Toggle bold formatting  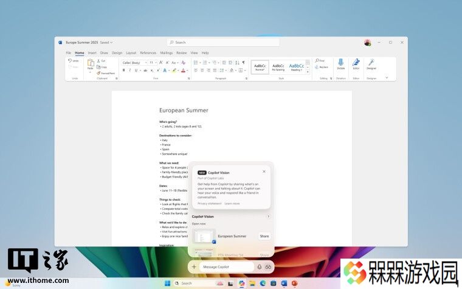[x=123, y=70]
